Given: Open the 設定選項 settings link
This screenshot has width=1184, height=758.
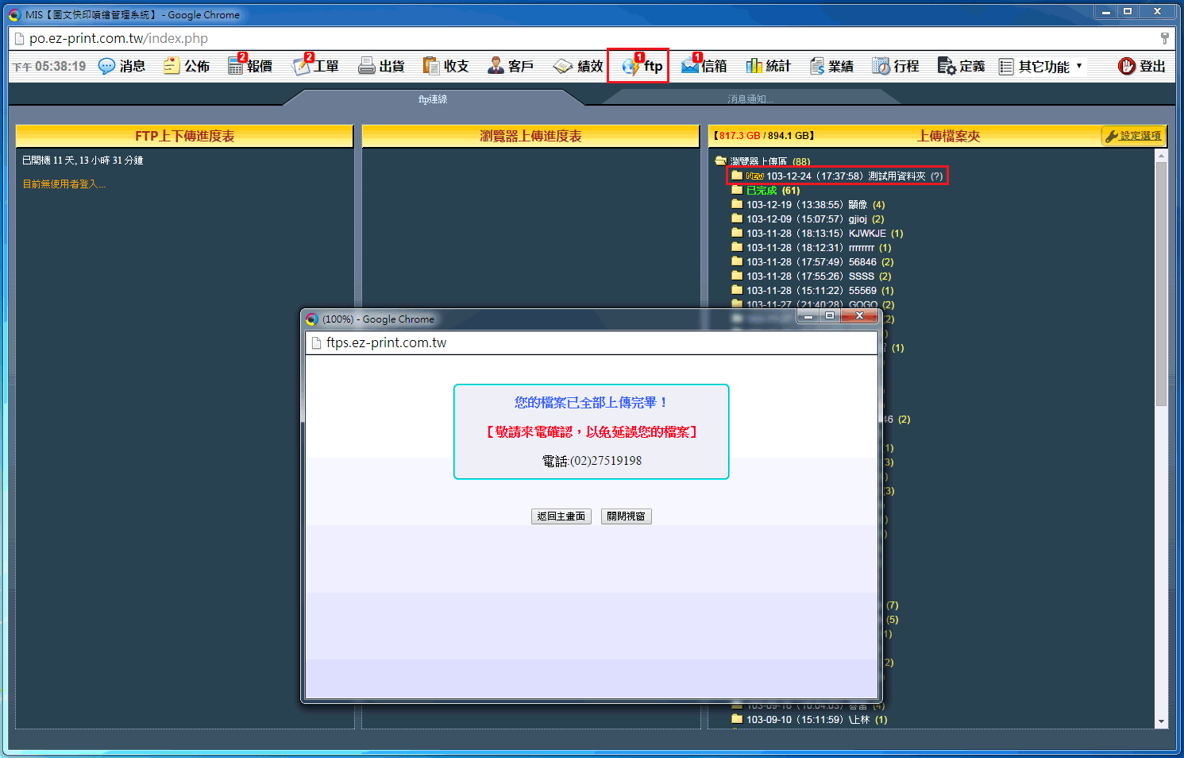Looking at the screenshot, I should pyautogui.click(x=1133, y=136).
